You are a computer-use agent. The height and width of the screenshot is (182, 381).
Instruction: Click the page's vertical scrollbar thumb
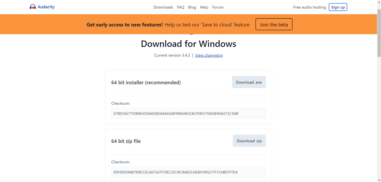[x=379, y=33]
